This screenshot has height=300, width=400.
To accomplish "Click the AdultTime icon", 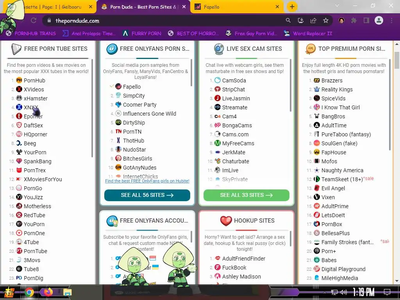I will pos(316,125).
